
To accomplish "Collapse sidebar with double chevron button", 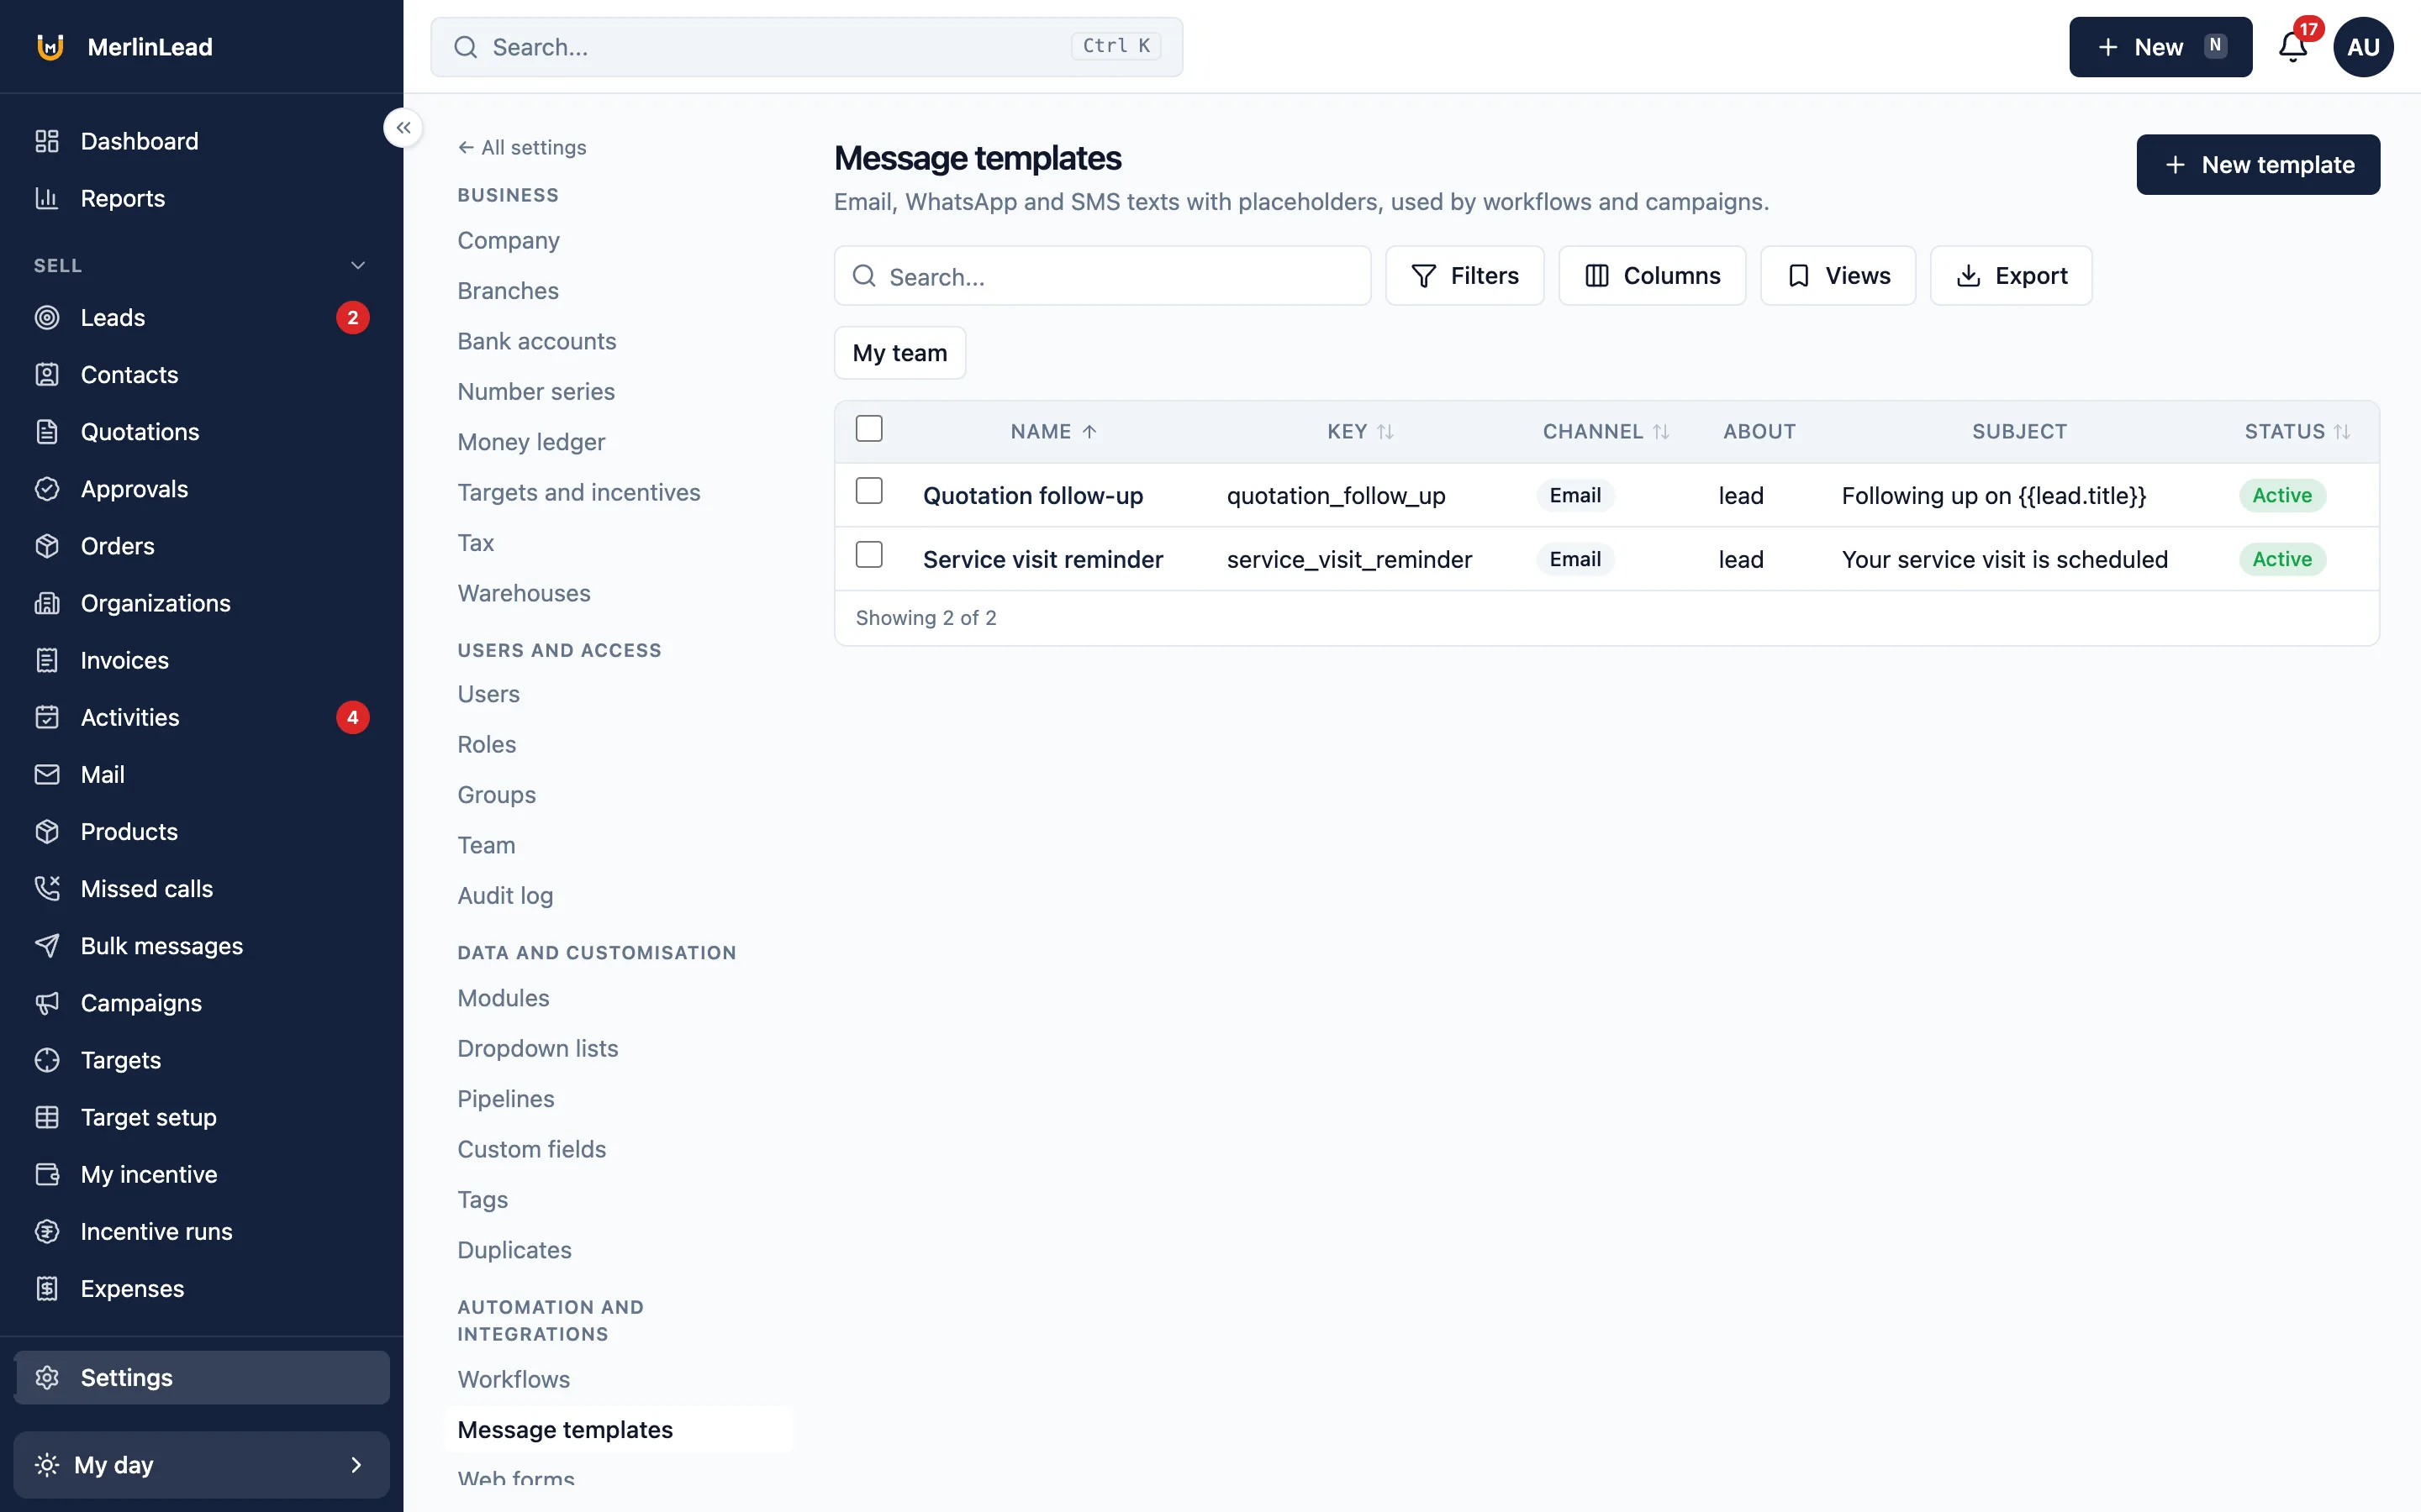I will (403, 128).
